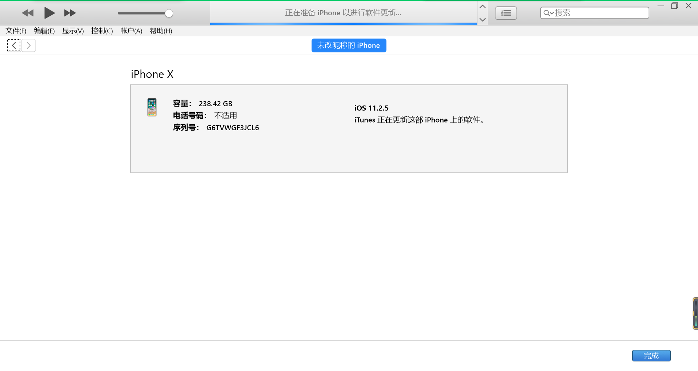This screenshot has width=698, height=371.
Task: Click the down arrow in status display
Action: [482, 19]
